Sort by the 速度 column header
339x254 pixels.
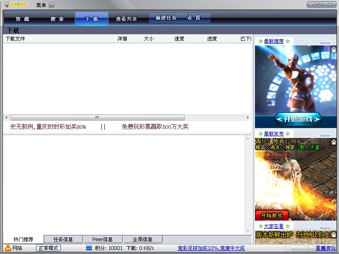(180, 39)
